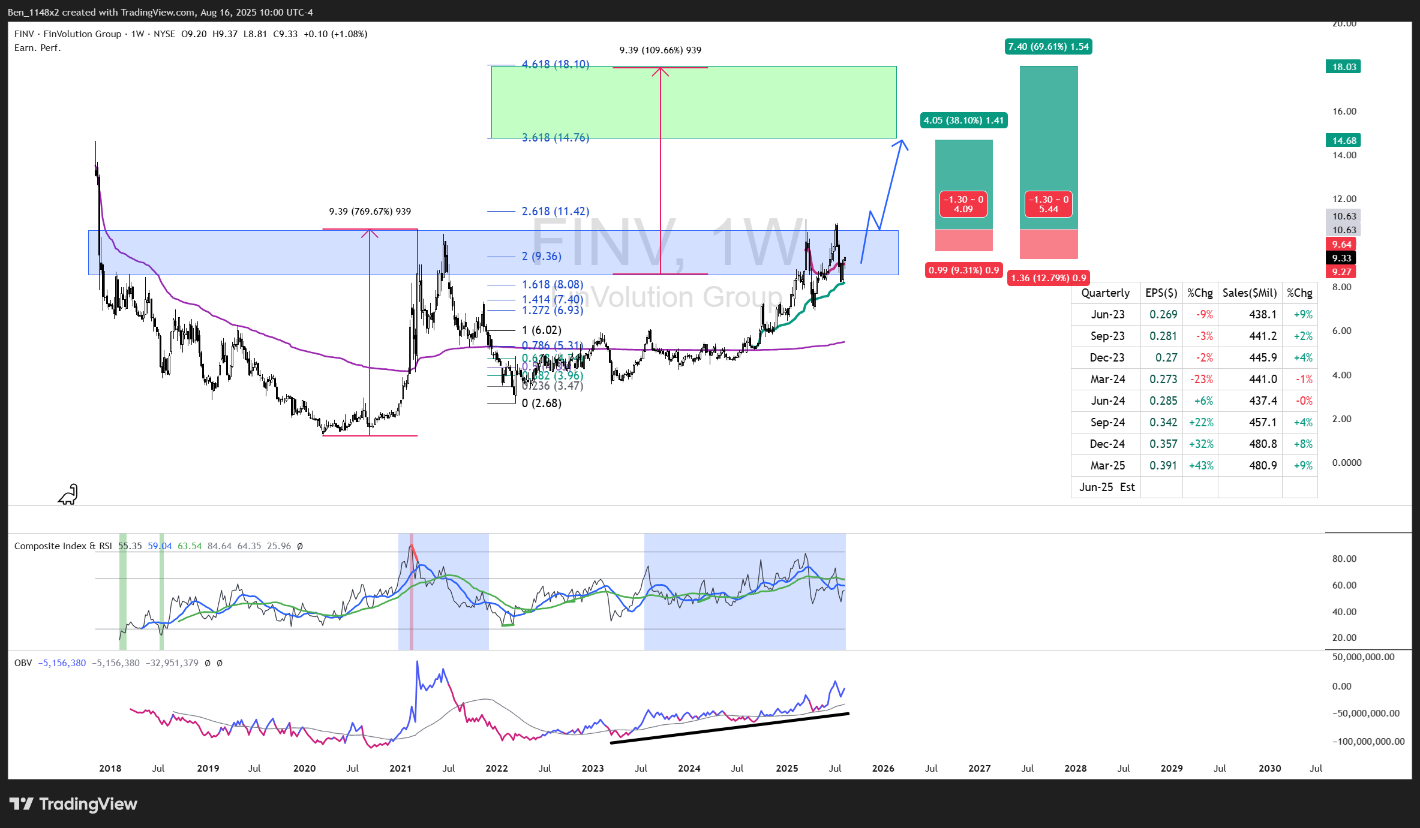1420x828 pixels.
Task: Click the blue projection arrow tip
Action: [901, 142]
